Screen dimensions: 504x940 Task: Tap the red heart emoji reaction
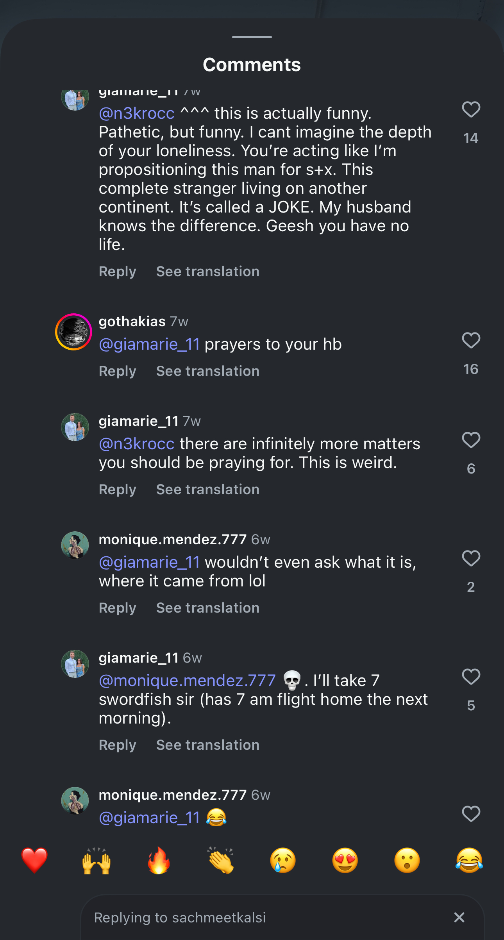coord(34,860)
